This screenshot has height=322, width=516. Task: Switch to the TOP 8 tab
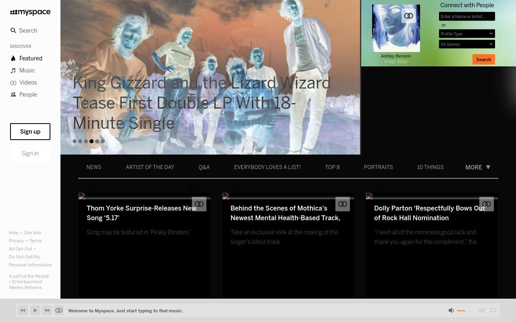(x=333, y=167)
